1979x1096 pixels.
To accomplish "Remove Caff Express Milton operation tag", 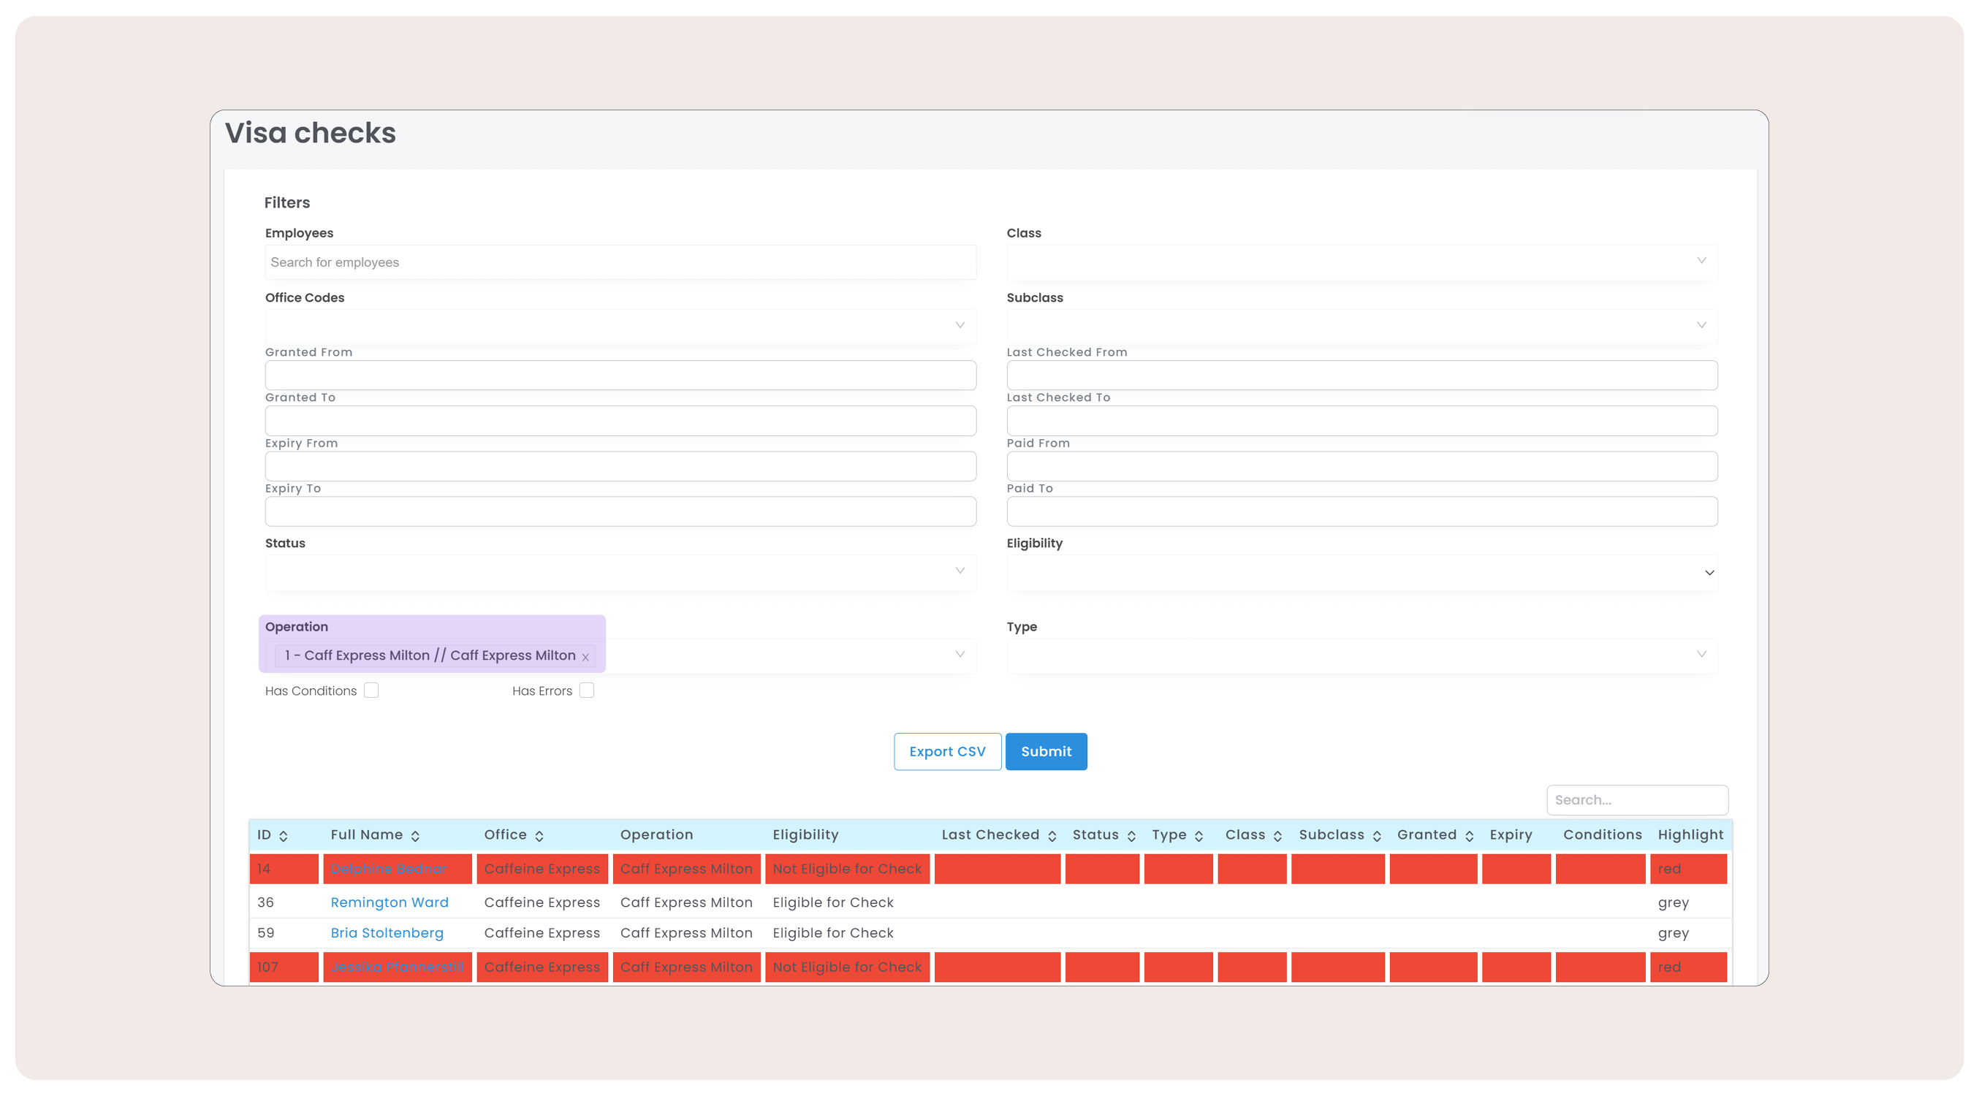I will click(x=585, y=657).
